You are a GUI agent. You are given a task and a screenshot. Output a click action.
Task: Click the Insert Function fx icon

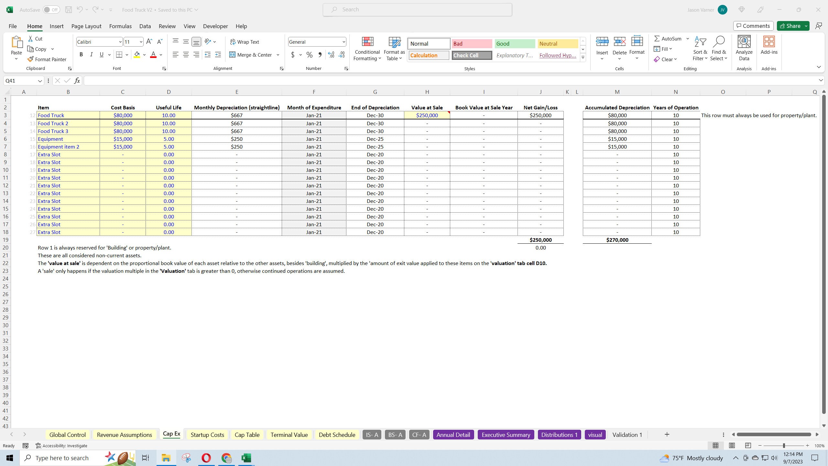point(77,81)
